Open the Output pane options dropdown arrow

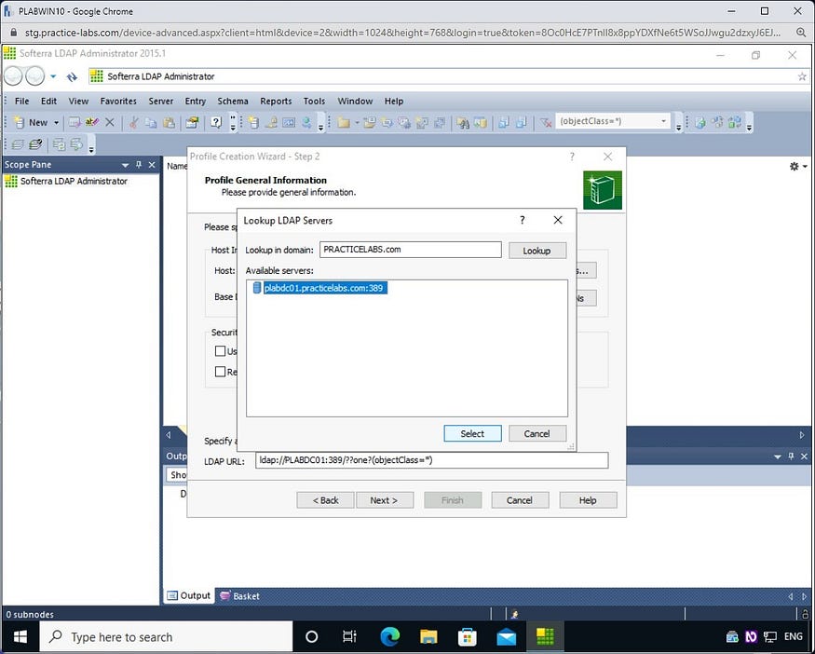pyautogui.click(x=778, y=457)
